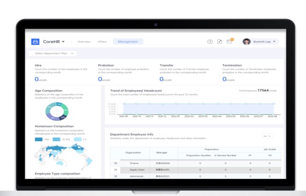Expand the CoreHR app switcher dropdown
The height and width of the screenshot is (196, 306).
[63, 42]
